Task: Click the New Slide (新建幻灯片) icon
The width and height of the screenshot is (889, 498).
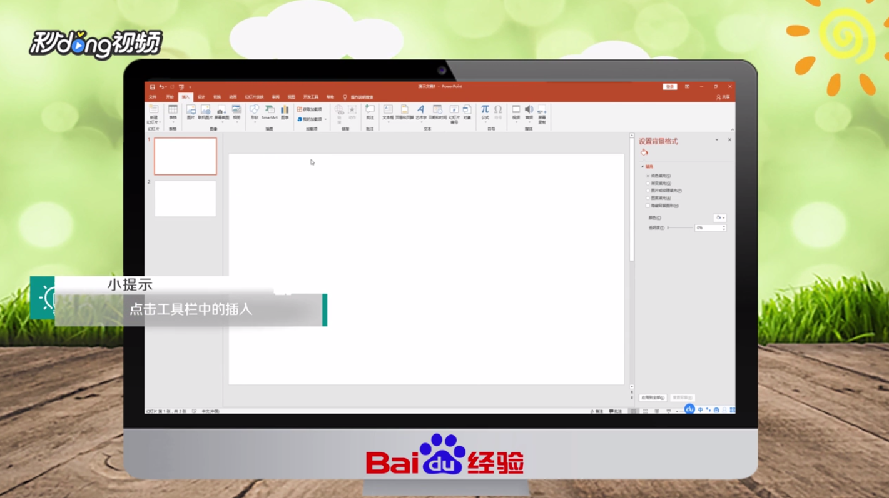Action: (x=153, y=109)
